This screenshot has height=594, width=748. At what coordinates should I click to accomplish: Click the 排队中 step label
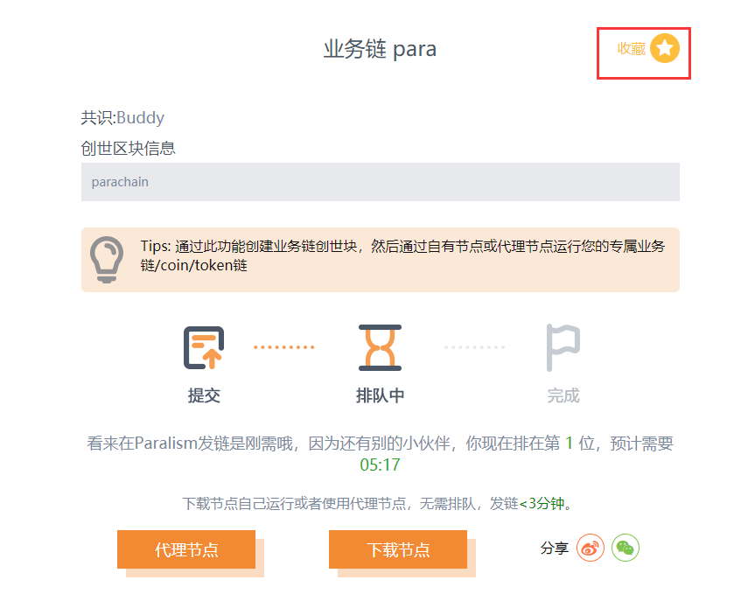click(381, 395)
